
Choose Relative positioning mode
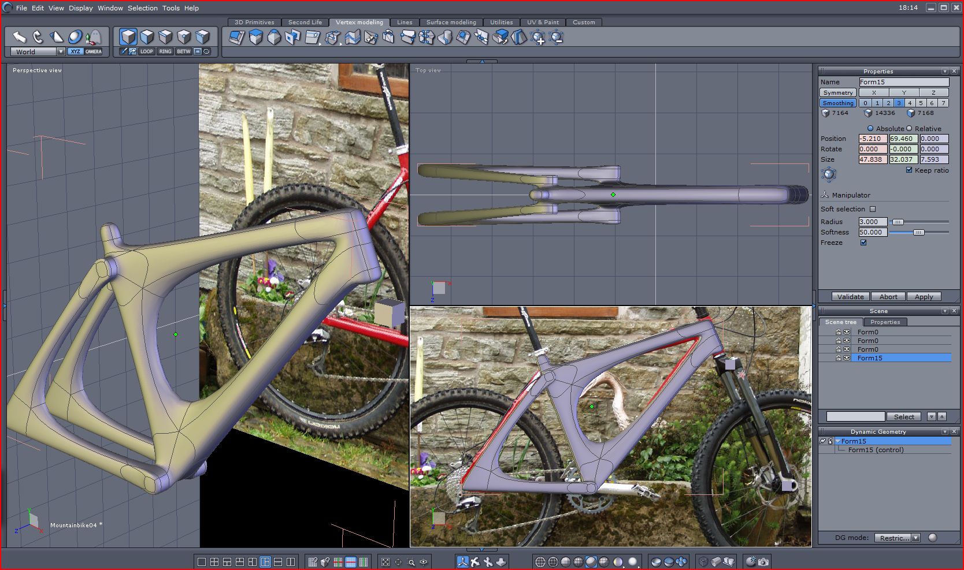909,129
